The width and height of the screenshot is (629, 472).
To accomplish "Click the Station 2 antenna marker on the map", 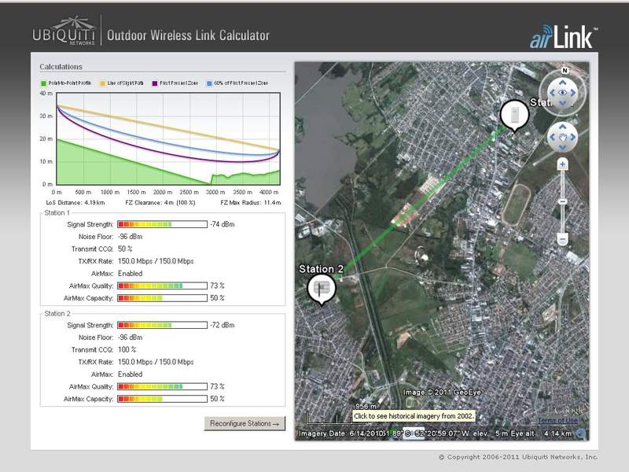I will point(322,289).
